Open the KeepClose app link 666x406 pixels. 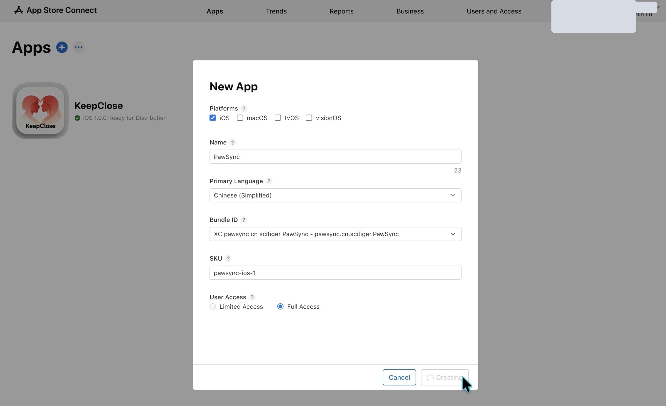[x=99, y=106]
